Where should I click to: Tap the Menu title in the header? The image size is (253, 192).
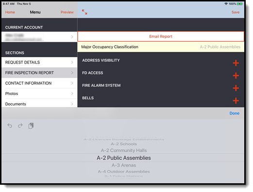[x=35, y=12]
